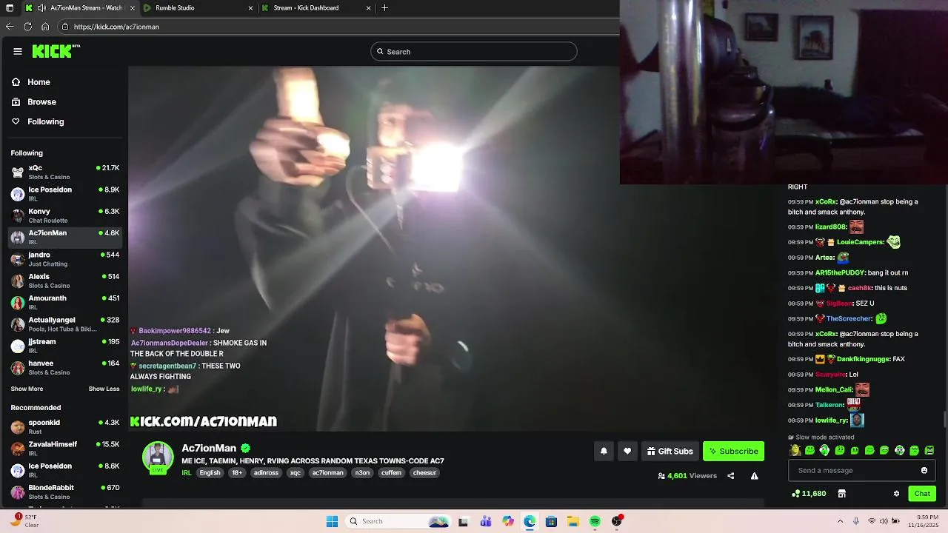Show hidden system tray icons
Screen dimensions: 948x533
click(841, 521)
